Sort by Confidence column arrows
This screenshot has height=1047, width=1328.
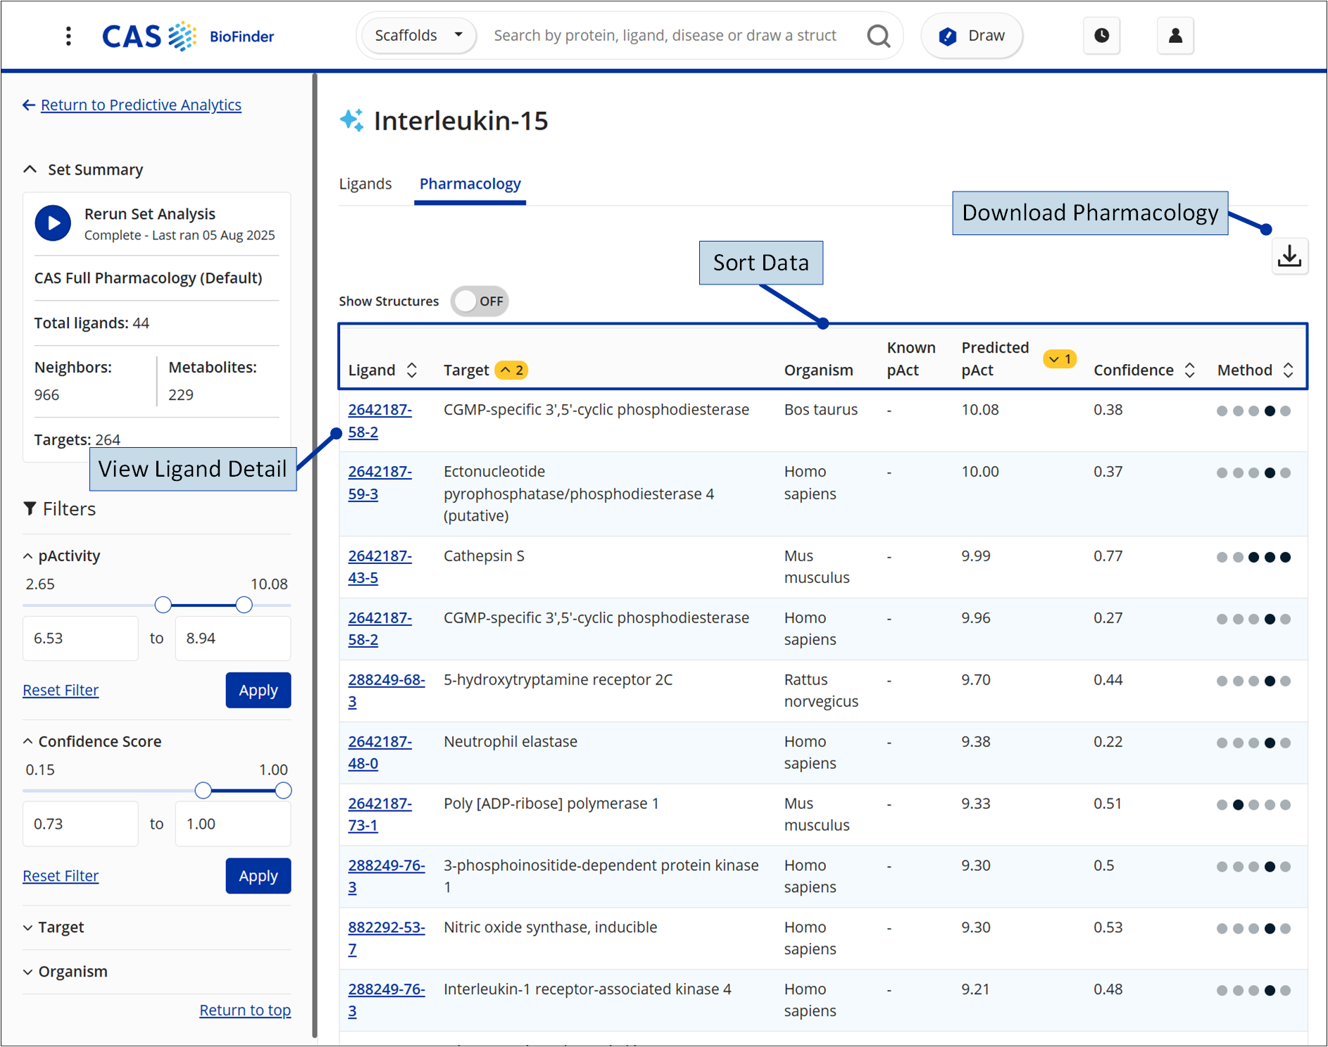pos(1189,370)
